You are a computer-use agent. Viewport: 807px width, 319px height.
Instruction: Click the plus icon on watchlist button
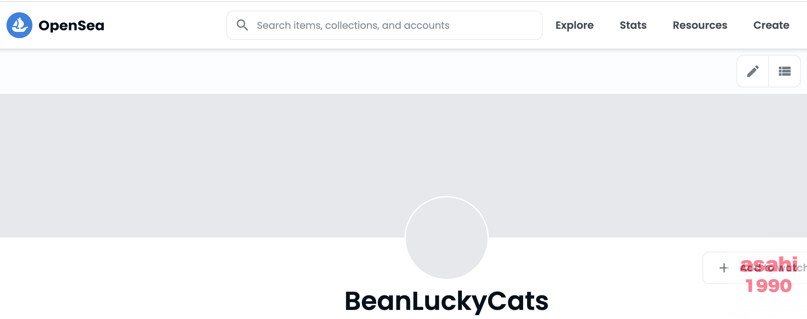tap(724, 268)
